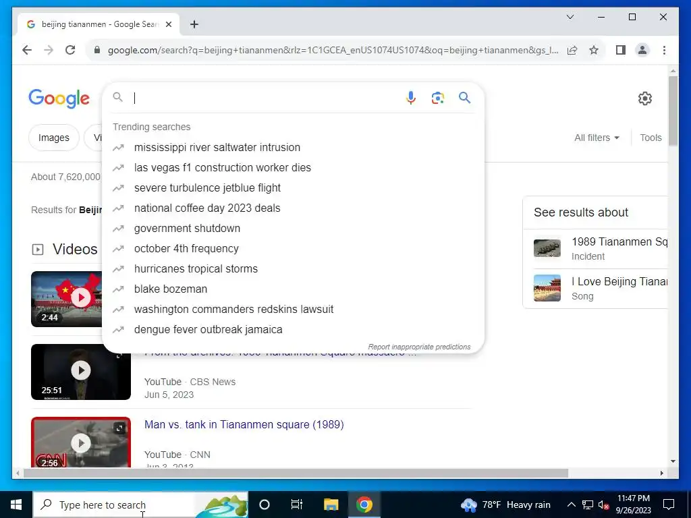Viewport: 691px width, 518px height.
Task: Go back with the browser back arrow
Action: pos(27,50)
